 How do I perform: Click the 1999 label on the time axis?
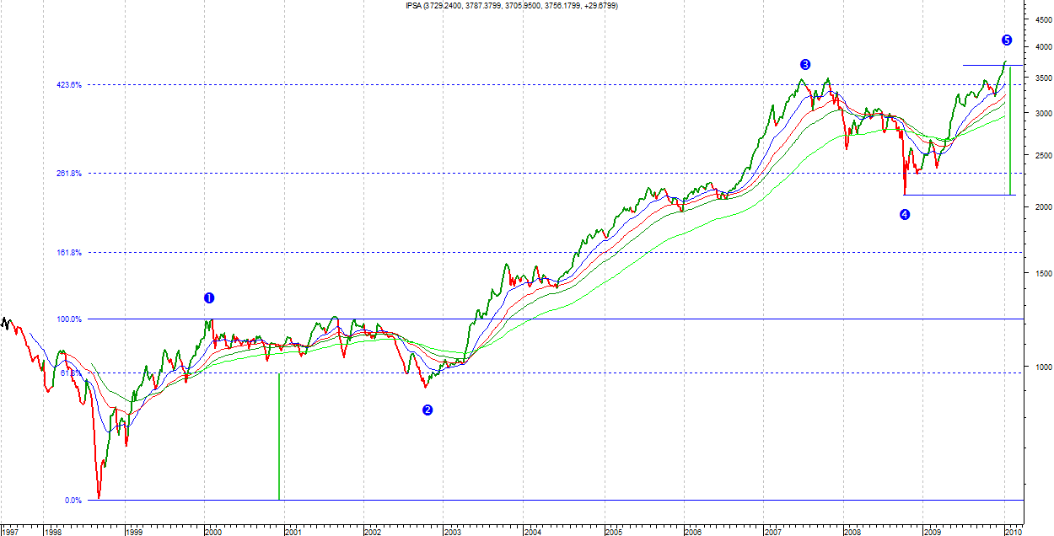(133, 532)
